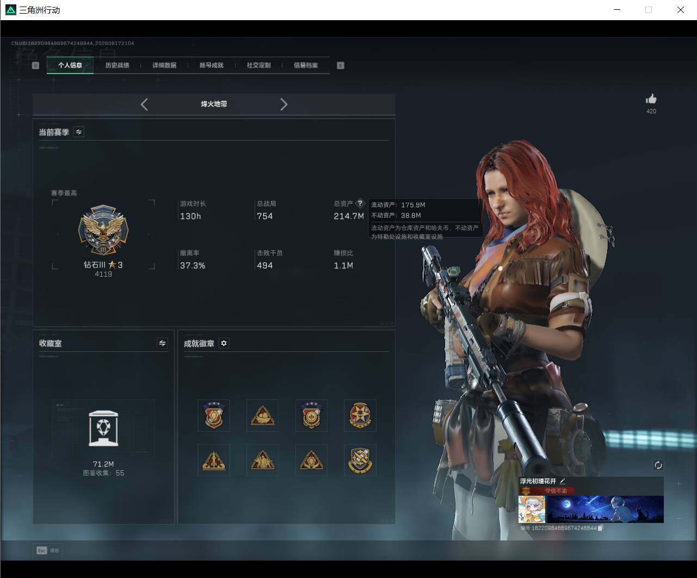Toggle the 当前赛季 season switch icon
Image resolution: width=697 pixels, height=578 pixels.
pos(79,132)
